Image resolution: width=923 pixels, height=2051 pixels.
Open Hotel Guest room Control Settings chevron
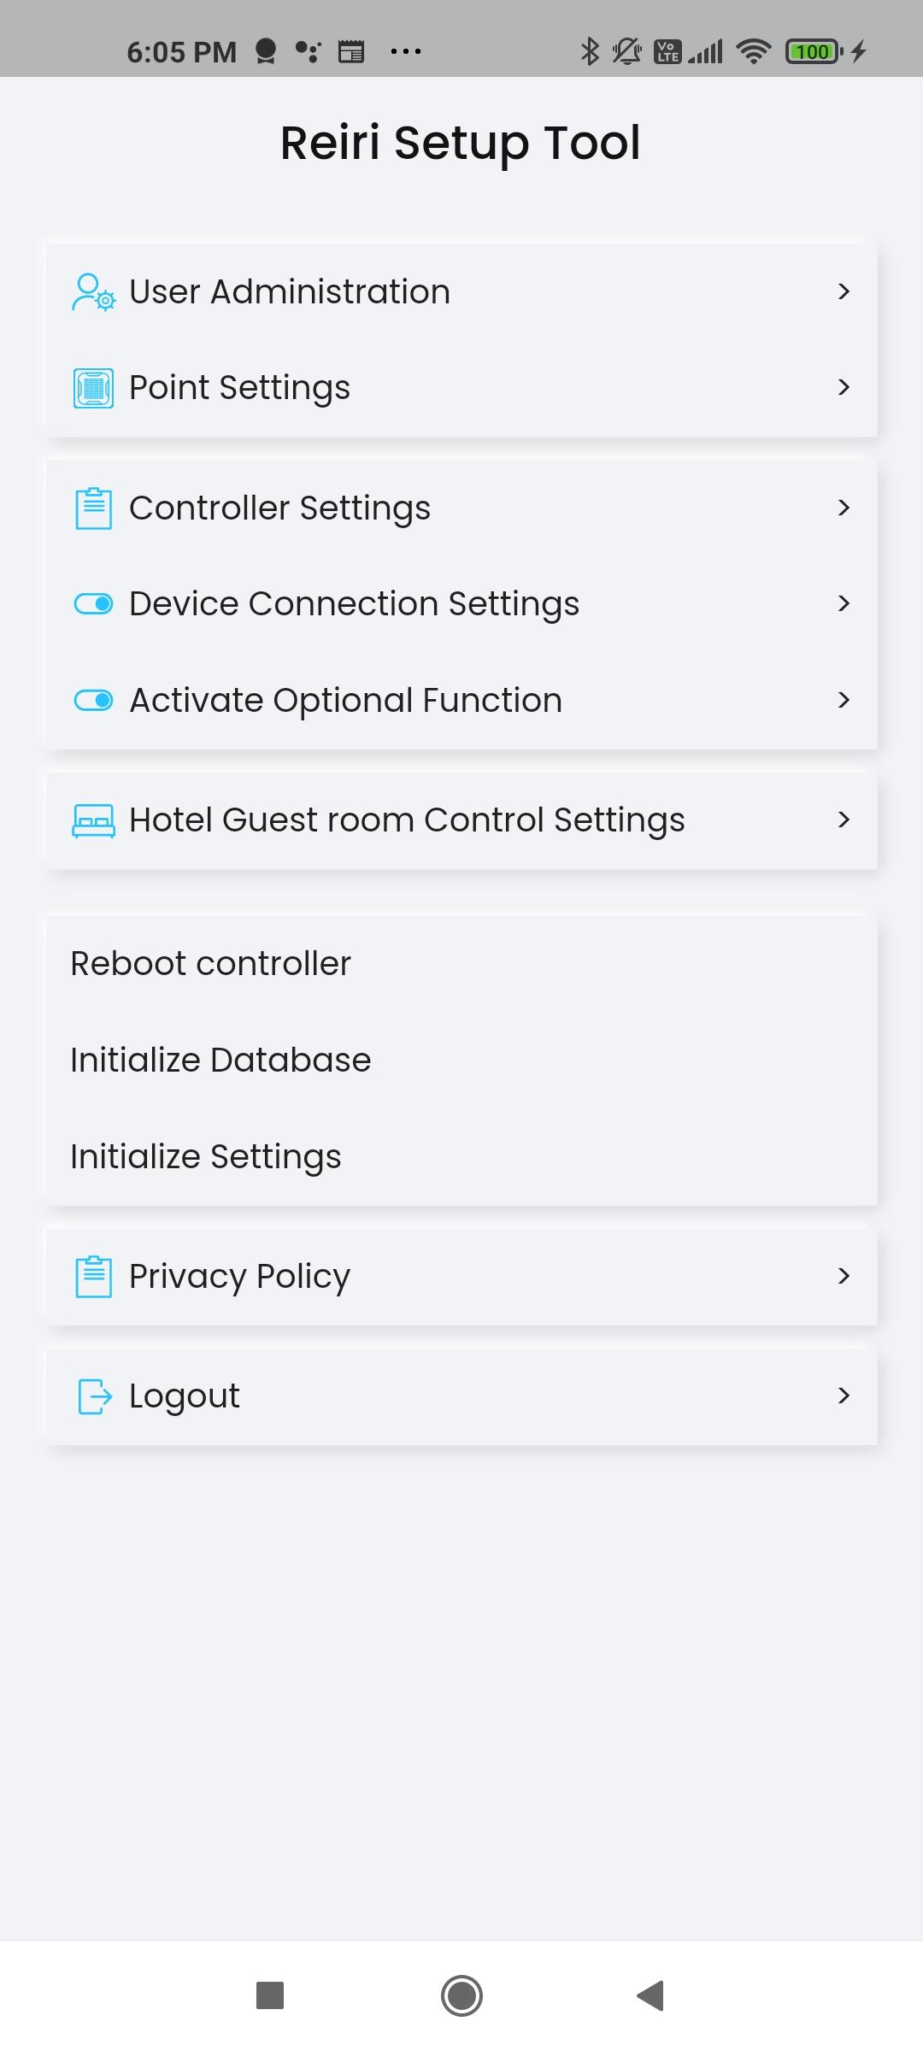[x=844, y=820]
